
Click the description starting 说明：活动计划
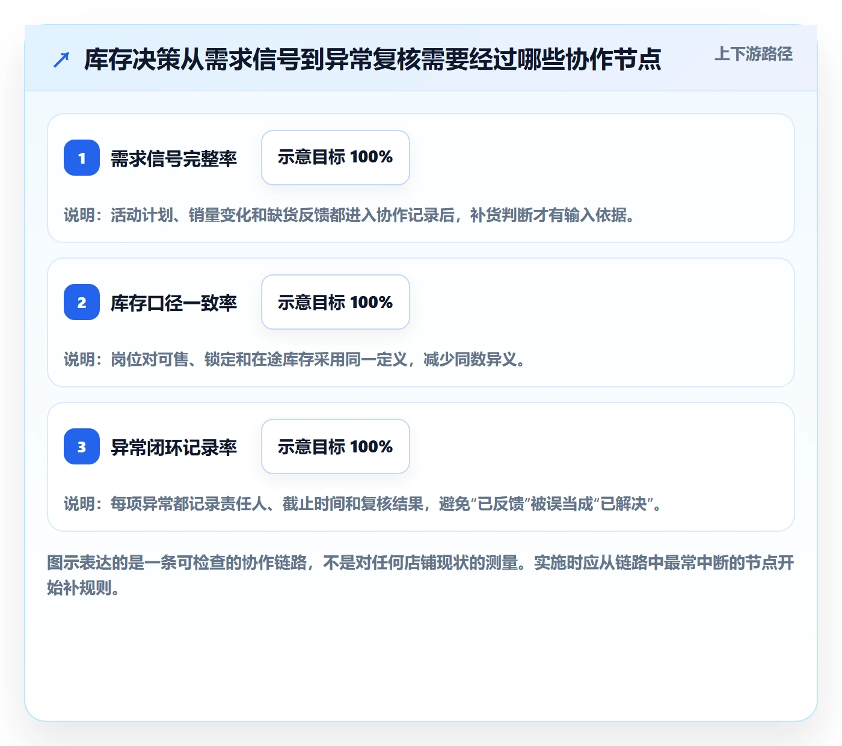(x=350, y=215)
